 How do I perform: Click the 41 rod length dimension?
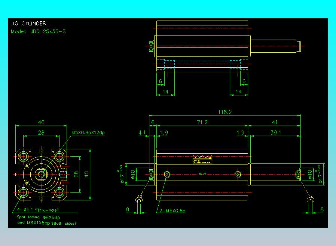[275, 122]
